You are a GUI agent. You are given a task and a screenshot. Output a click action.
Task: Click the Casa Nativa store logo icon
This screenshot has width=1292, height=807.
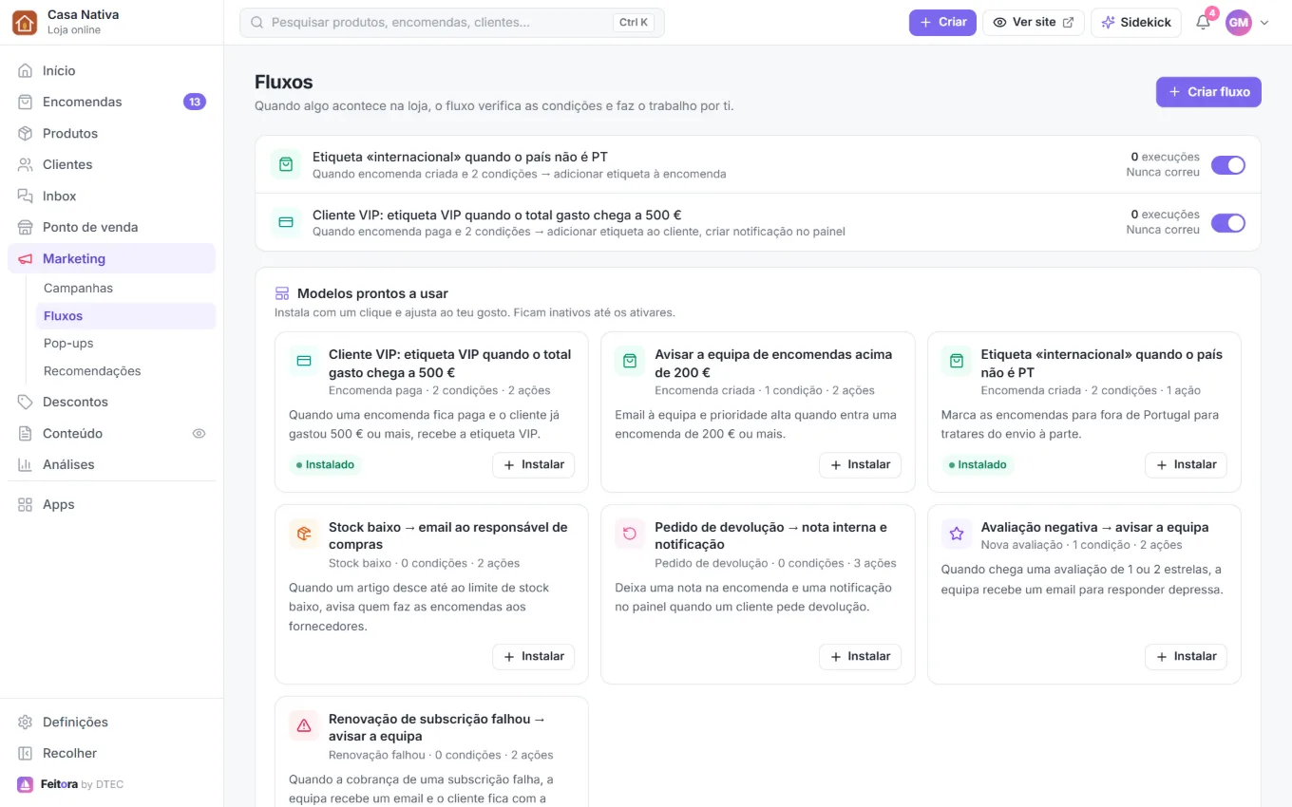click(x=25, y=23)
